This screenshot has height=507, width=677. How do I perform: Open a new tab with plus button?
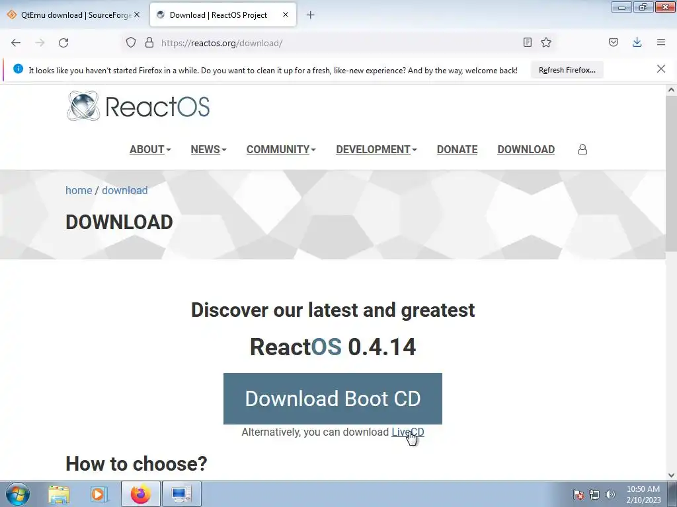[311, 15]
